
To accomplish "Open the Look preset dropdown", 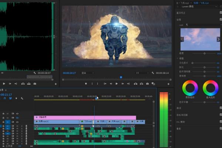I will coord(203,25).
